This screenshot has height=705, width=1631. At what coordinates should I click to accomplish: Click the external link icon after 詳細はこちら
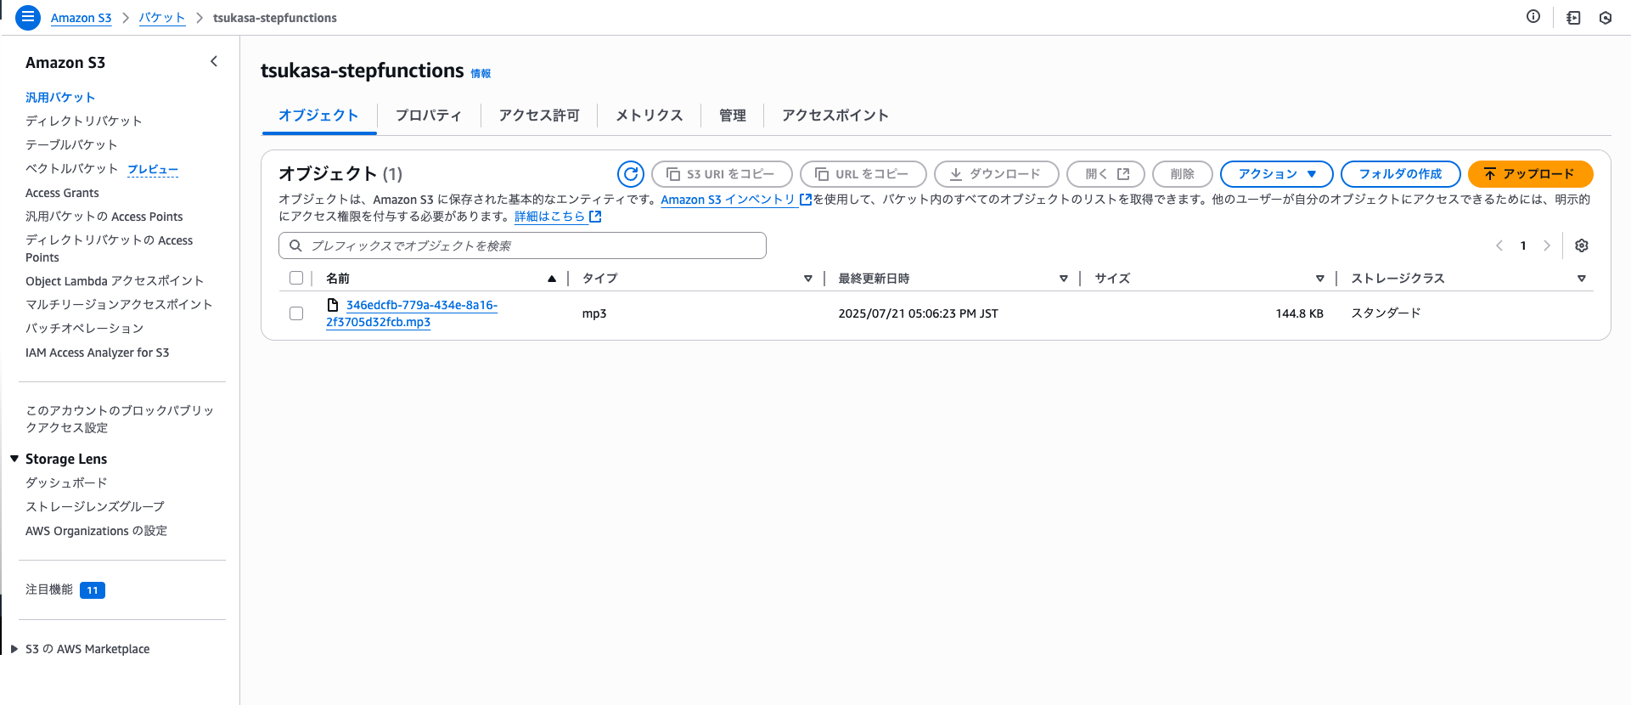pos(595,217)
